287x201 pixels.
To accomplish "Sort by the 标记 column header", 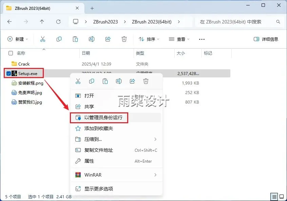I will tap(208, 53).
